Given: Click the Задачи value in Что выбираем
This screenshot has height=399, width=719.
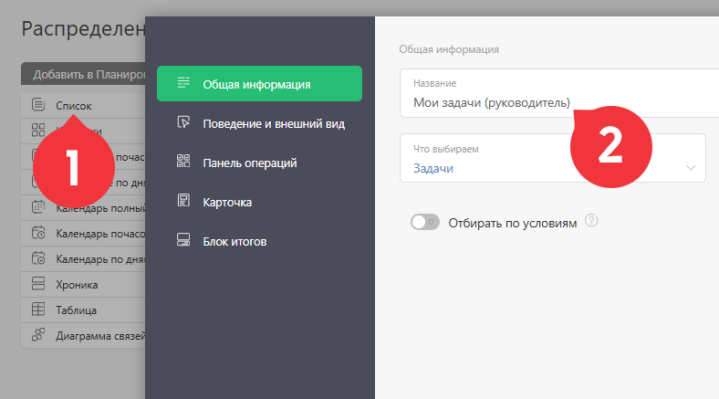Looking at the screenshot, I should click(433, 168).
